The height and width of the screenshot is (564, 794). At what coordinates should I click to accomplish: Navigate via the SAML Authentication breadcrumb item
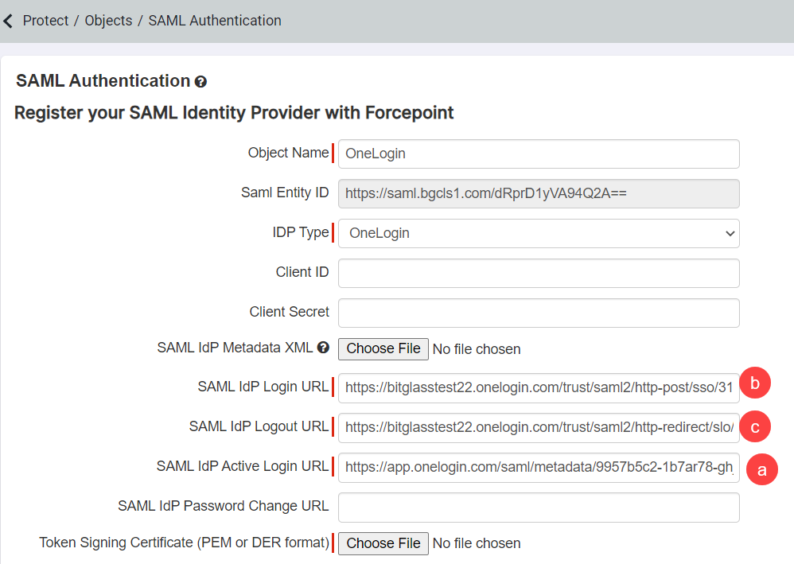[x=214, y=20]
